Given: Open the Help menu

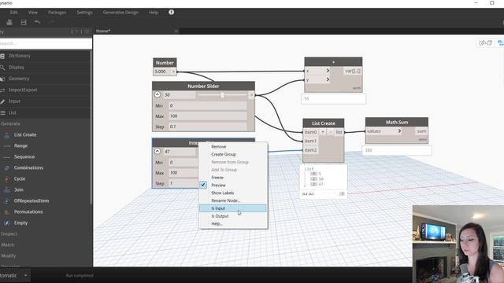Looking at the screenshot, I should [154, 13].
